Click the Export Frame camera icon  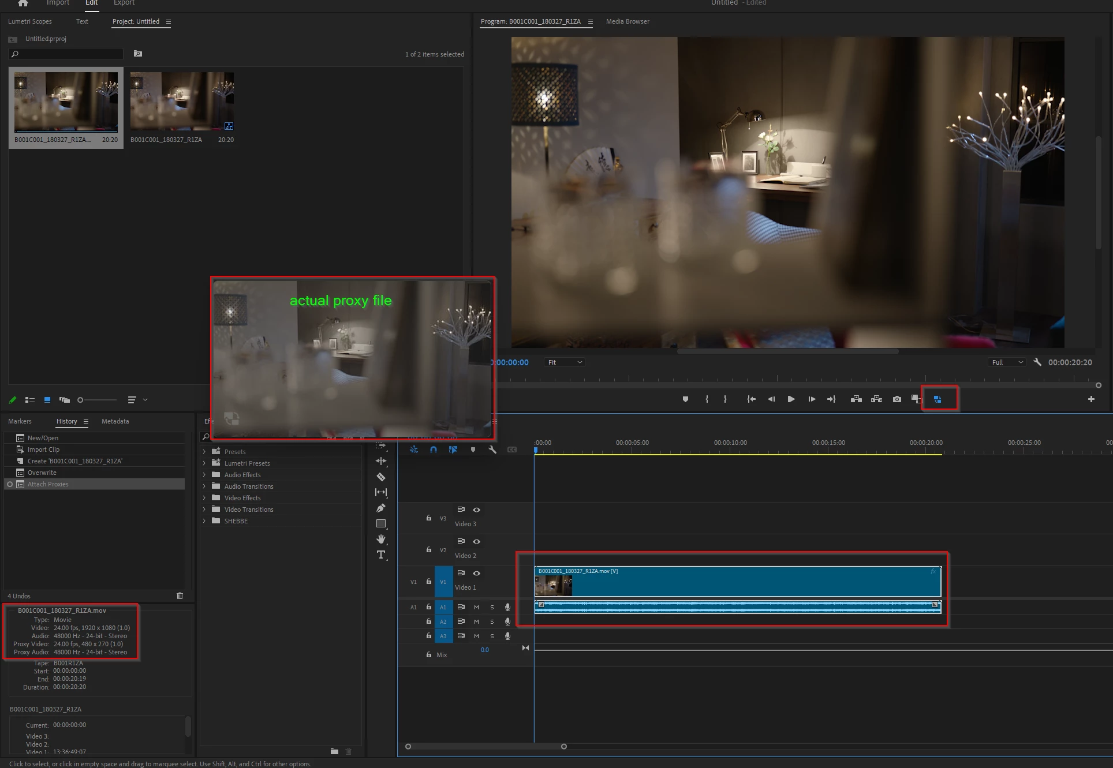point(897,399)
